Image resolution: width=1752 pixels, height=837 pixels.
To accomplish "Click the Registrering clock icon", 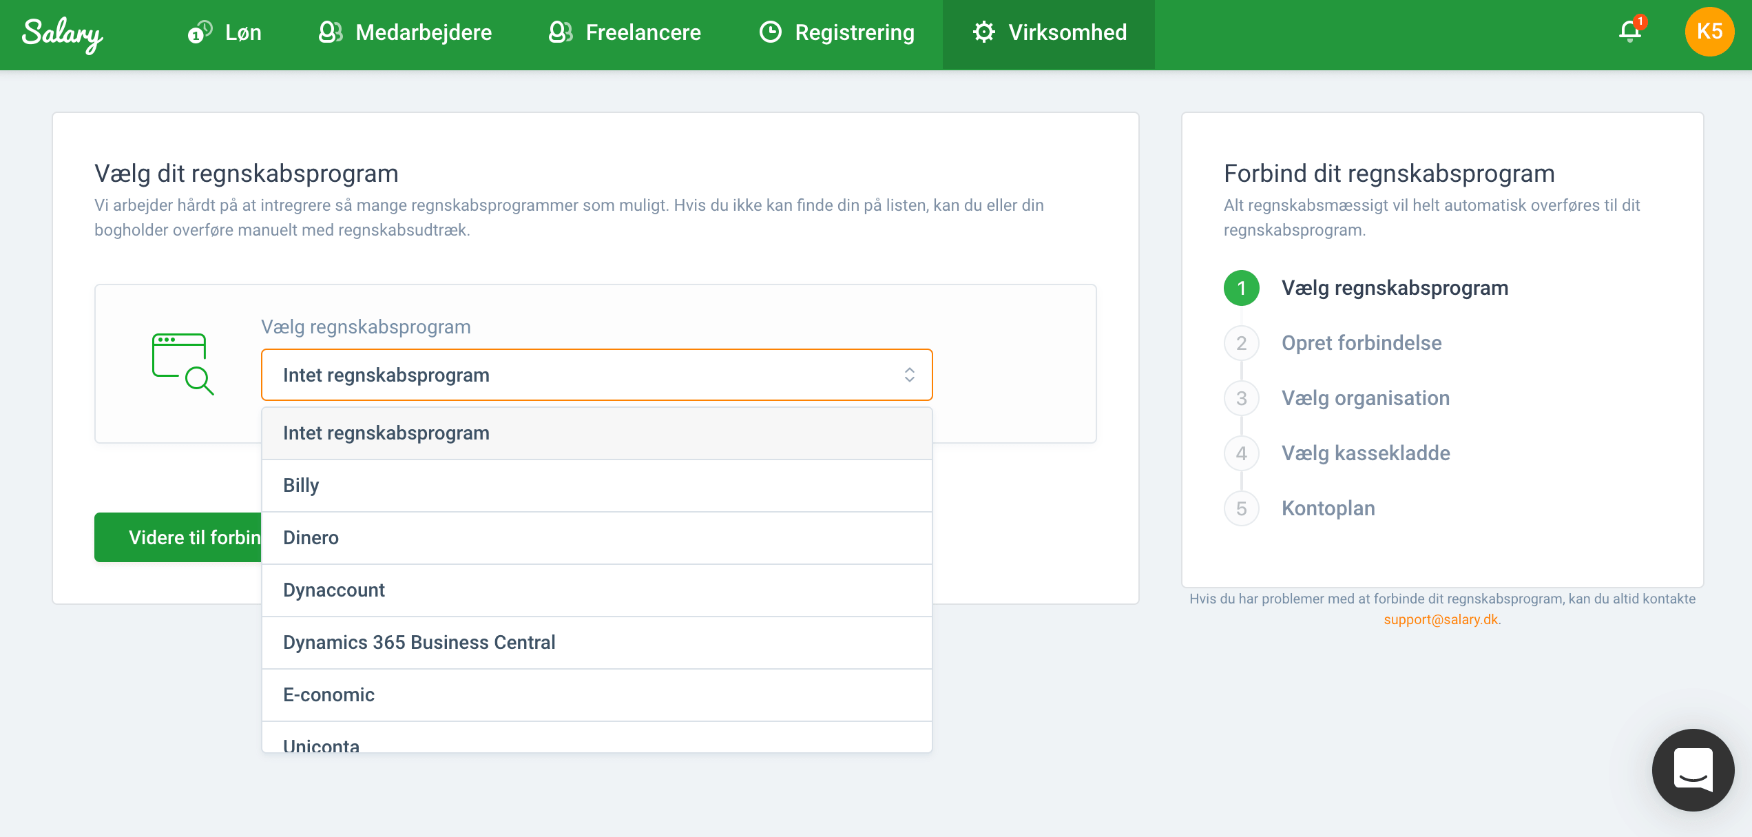I will click(770, 32).
